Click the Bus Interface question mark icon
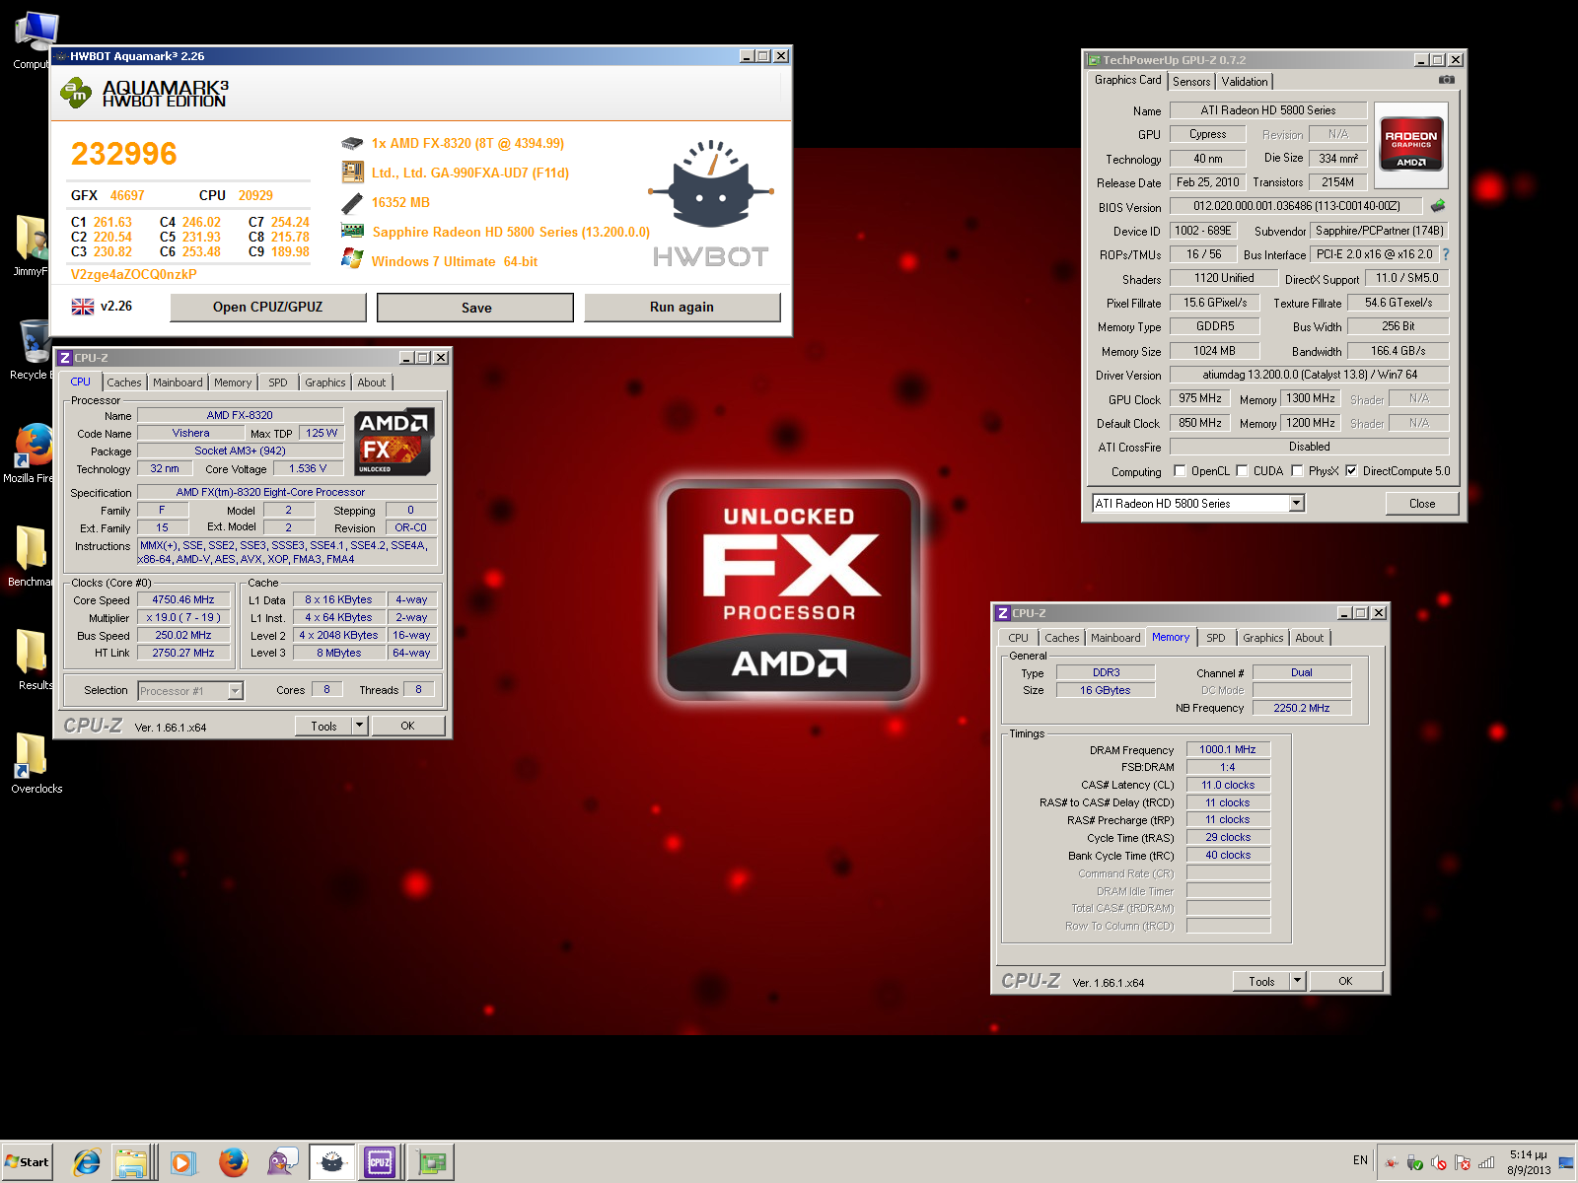Image resolution: width=1578 pixels, height=1183 pixels. pos(1446,254)
